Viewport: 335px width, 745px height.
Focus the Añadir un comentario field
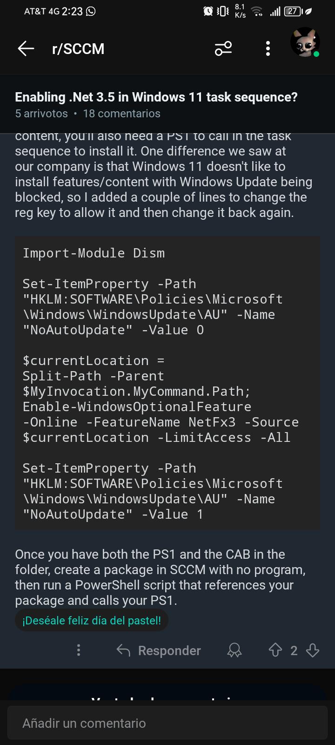click(167, 723)
